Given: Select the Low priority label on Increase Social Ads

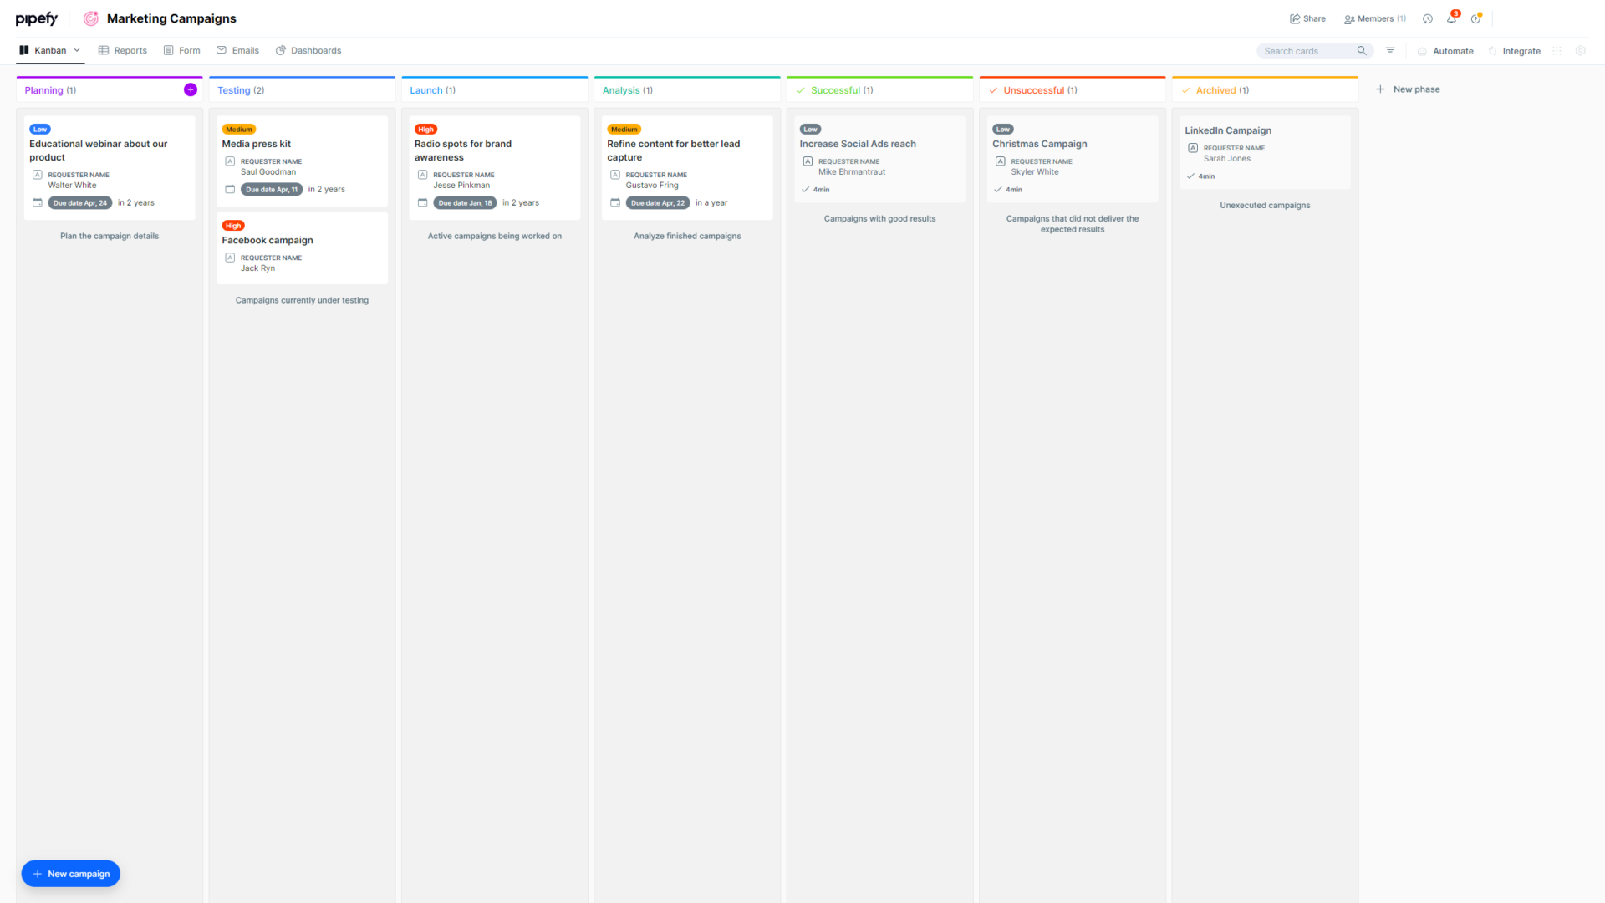Looking at the screenshot, I should (809, 130).
